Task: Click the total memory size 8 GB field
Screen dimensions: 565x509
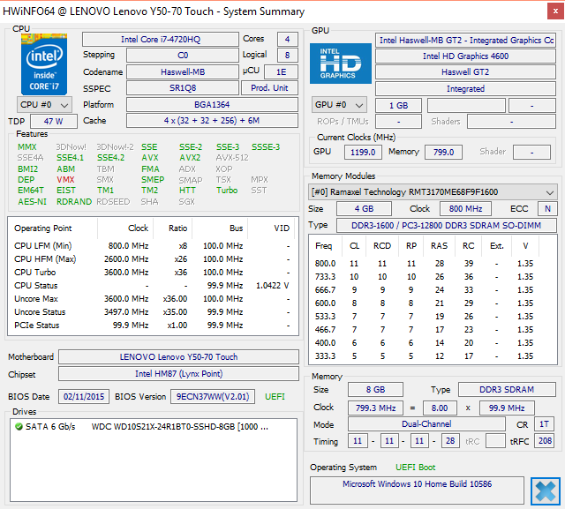Action: click(x=375, y=390)
